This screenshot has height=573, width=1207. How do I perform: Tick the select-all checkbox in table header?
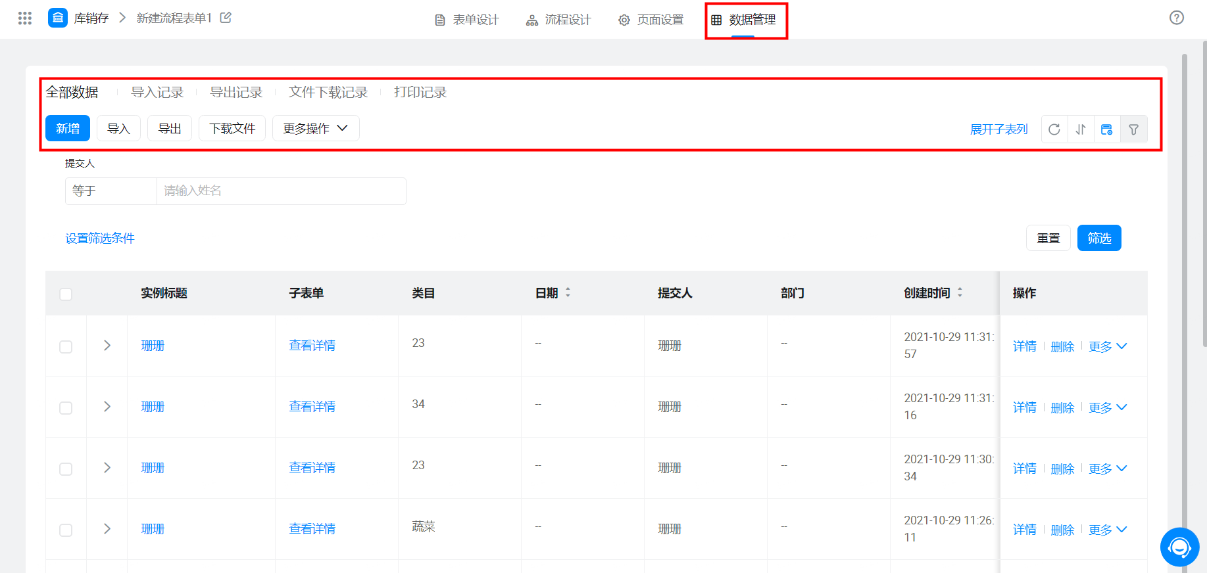coord(66,294)
